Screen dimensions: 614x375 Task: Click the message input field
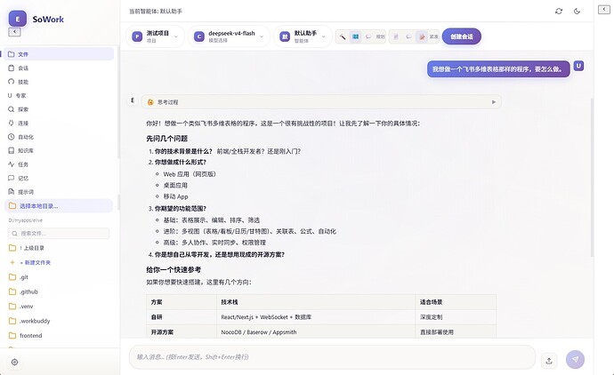(332, 356)
